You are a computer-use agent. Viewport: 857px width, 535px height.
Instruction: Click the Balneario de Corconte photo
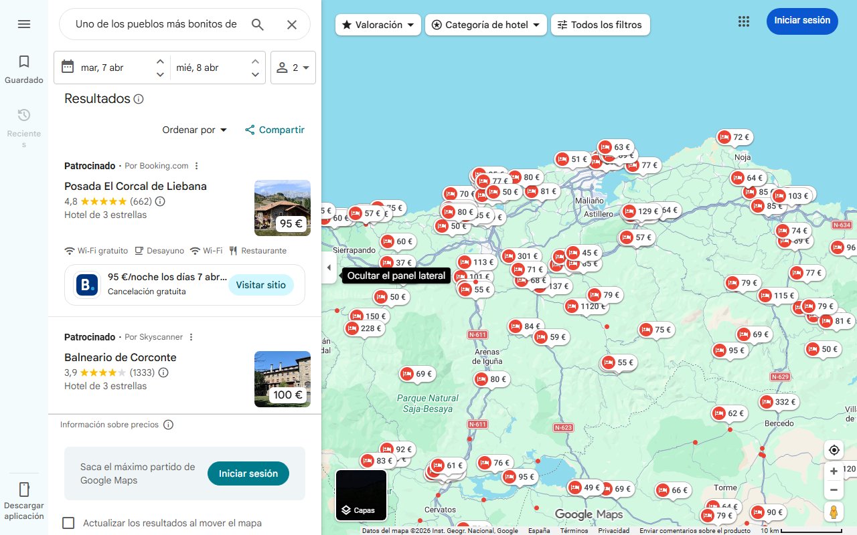tap(282, 379)
